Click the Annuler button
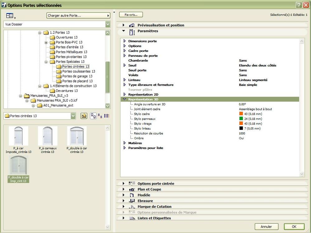 click(x=266, y=226)
